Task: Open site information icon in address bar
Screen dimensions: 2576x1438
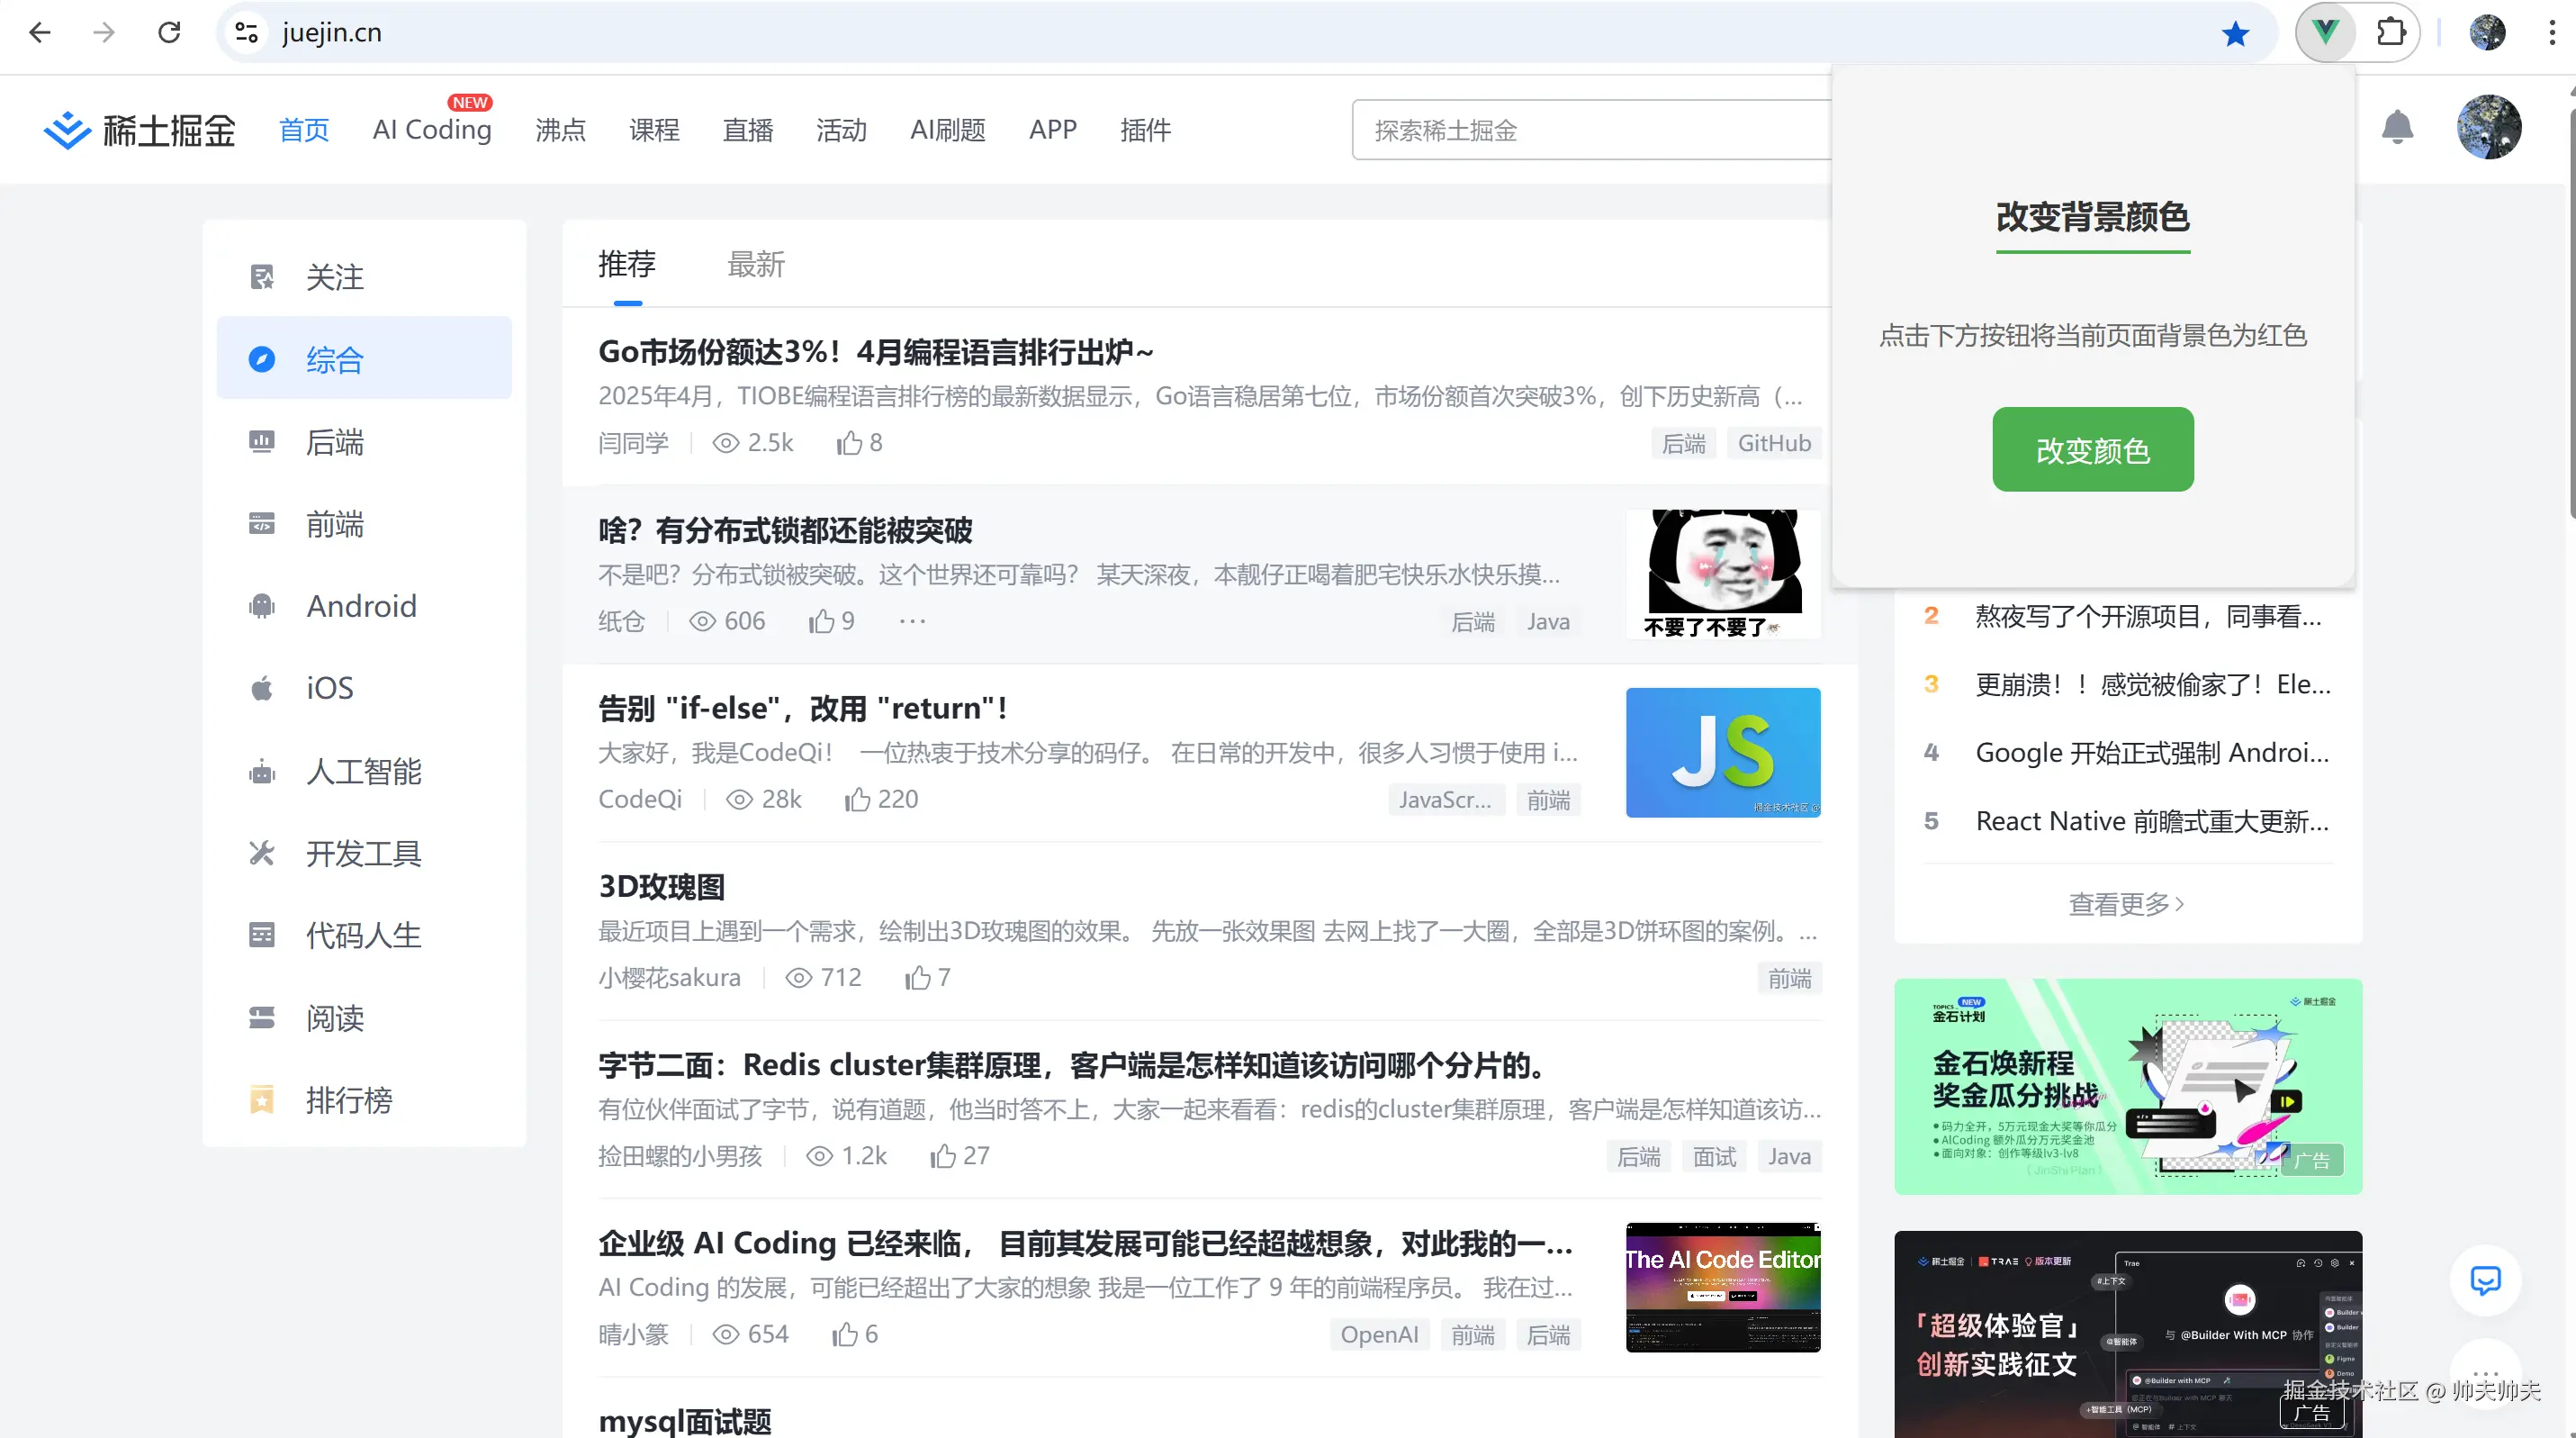Action: tap(246, 33)
